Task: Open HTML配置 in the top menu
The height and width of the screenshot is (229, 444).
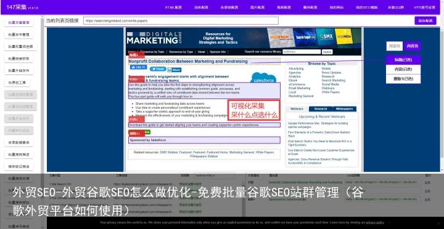Action: tap(173, 7)
